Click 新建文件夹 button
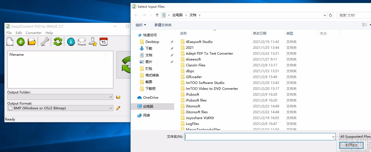 [x=163, y=25]
